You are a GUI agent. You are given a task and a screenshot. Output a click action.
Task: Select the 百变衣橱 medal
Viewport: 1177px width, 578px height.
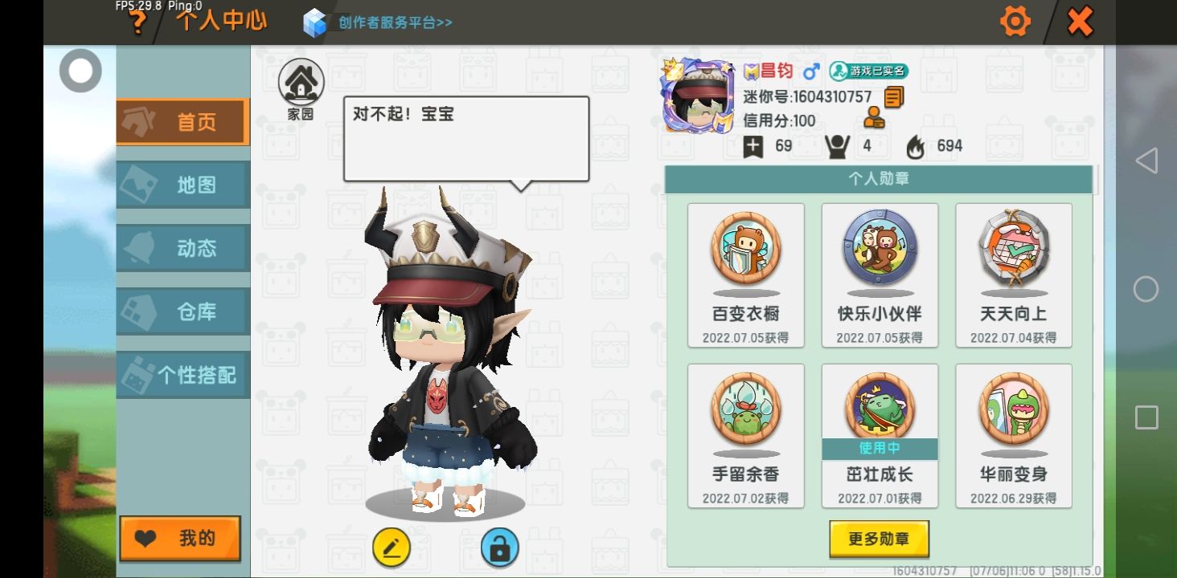pyautogui.click(x=746, y=275)
